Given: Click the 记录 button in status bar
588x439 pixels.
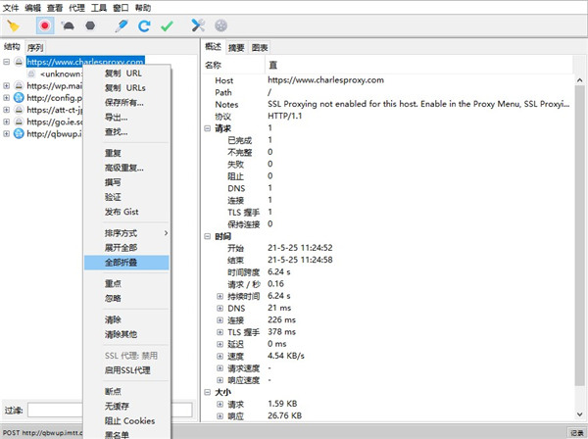Looking at the screenshot, I should [x=576, y=432].
